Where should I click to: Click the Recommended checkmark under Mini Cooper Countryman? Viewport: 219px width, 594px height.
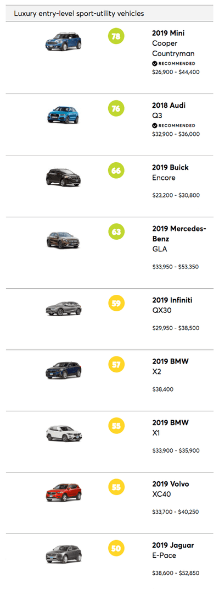coord(154,64)
